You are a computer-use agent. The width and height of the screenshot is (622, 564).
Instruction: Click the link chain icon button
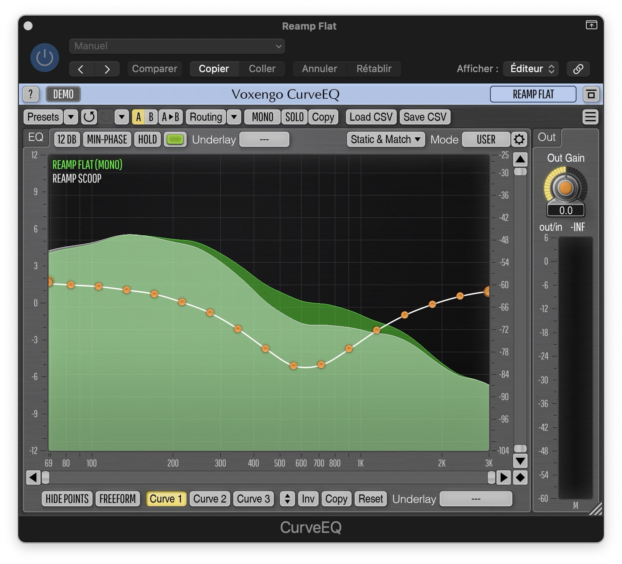click(x=578, y=69)
